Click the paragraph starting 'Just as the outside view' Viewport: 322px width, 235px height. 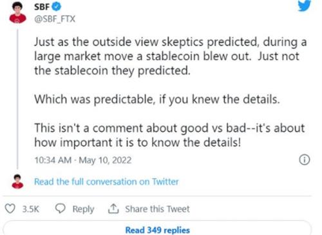tap(171, 56)
